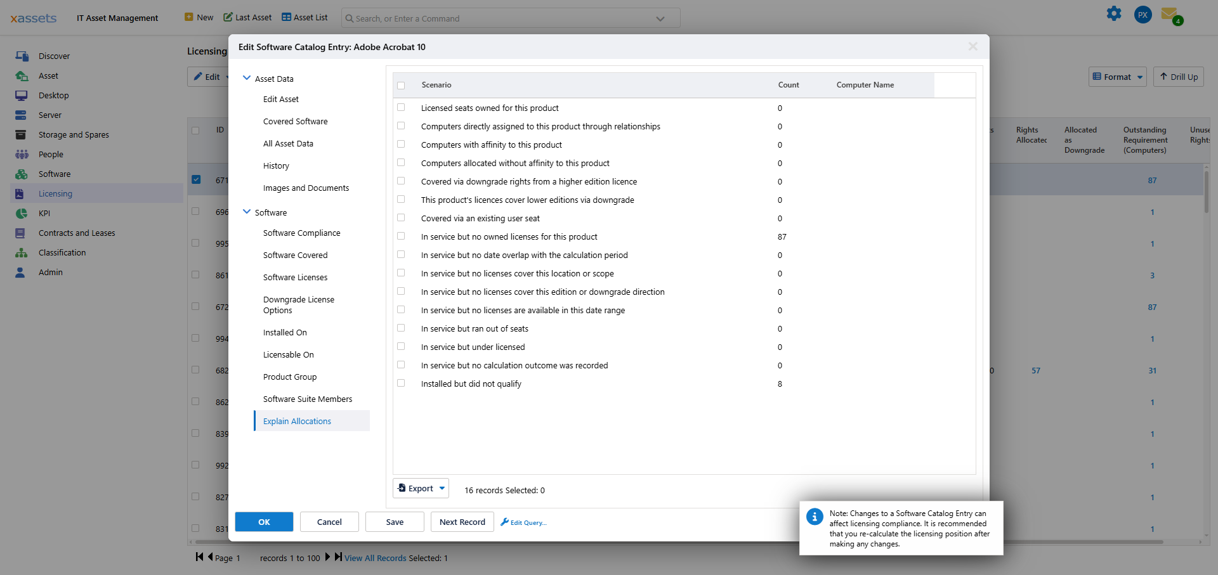Open the Software sidebar icon
1218x575 pixels.
[x=22, y=174]
